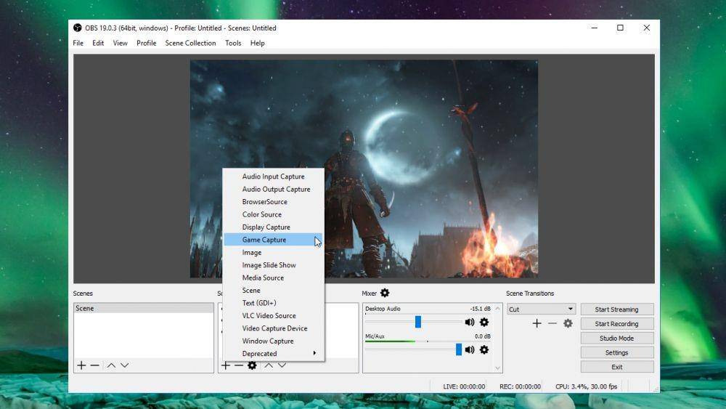Remove selected scene with minus icon
Screen dimensions: 726x409
tap(95, 365)
